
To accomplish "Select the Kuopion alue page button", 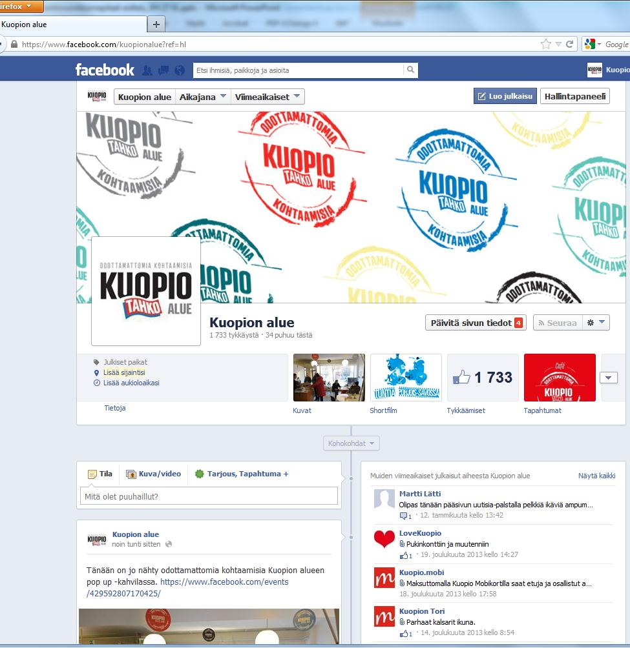I will click(x=145, y=97).
